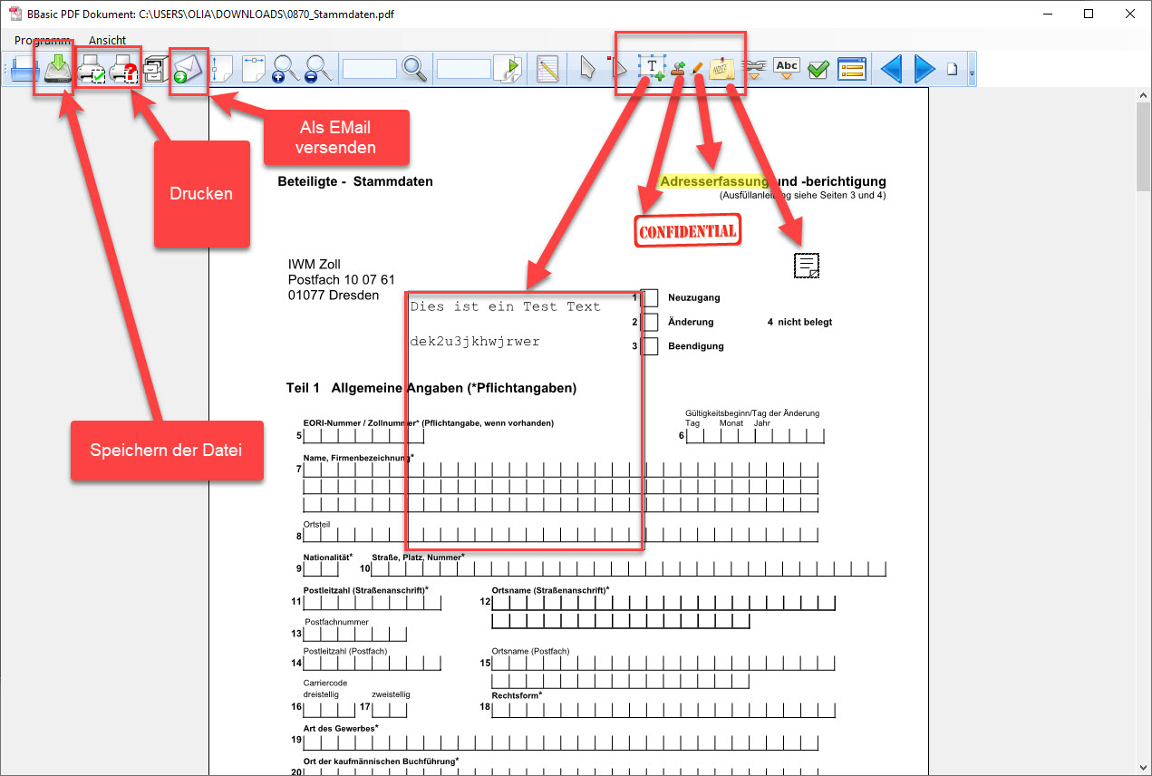1152x776 pixels.
Task: Click the annotation text 'dek2u3jkhwjrwer'
Action: 475,342
